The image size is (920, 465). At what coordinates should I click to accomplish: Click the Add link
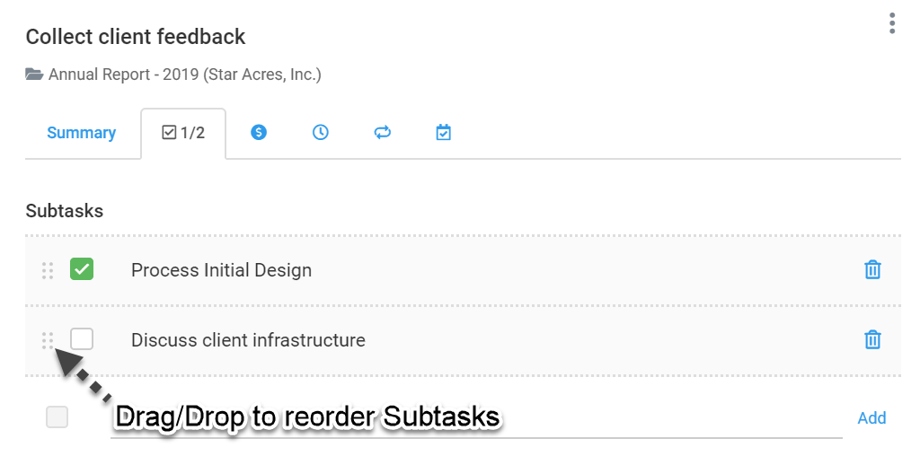coord(871,418)
